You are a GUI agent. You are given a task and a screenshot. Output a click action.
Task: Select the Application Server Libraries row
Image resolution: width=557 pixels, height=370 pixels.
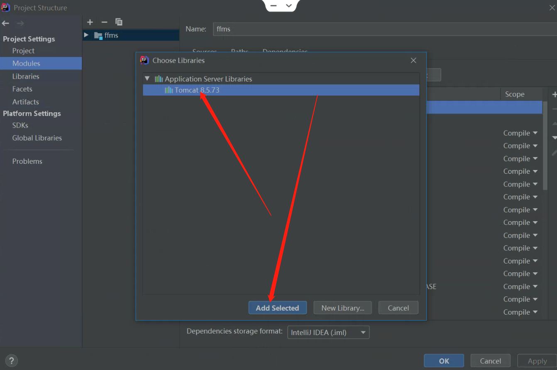281,79
